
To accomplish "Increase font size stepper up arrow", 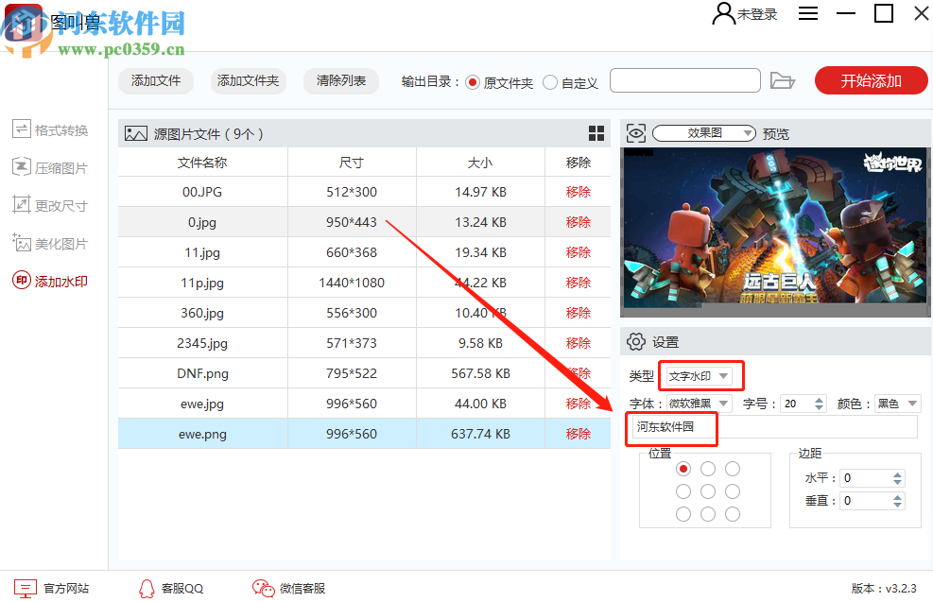I will point(820,400).
